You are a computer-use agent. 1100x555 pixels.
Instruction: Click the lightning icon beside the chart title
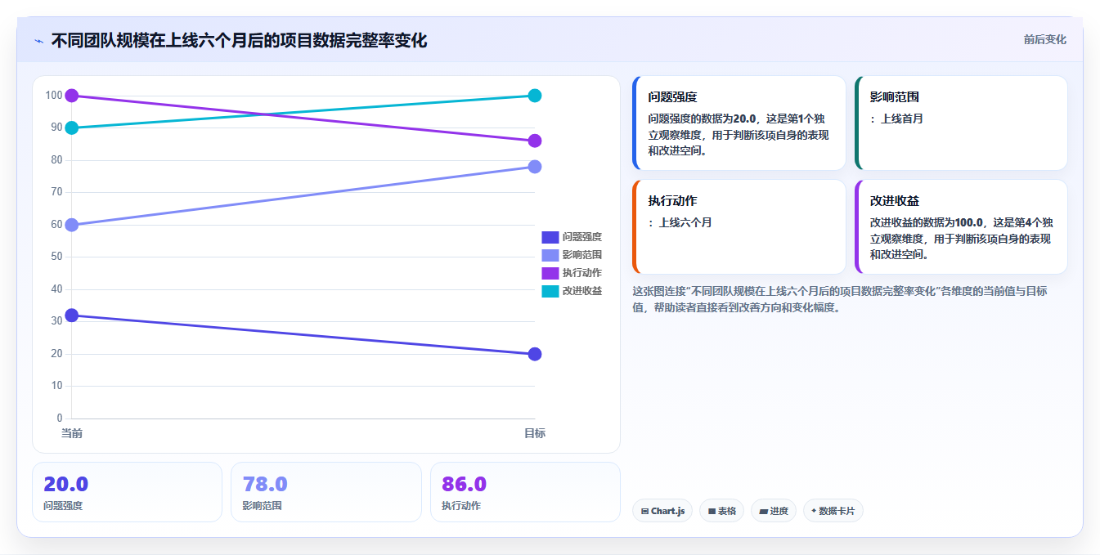point(38,41)
